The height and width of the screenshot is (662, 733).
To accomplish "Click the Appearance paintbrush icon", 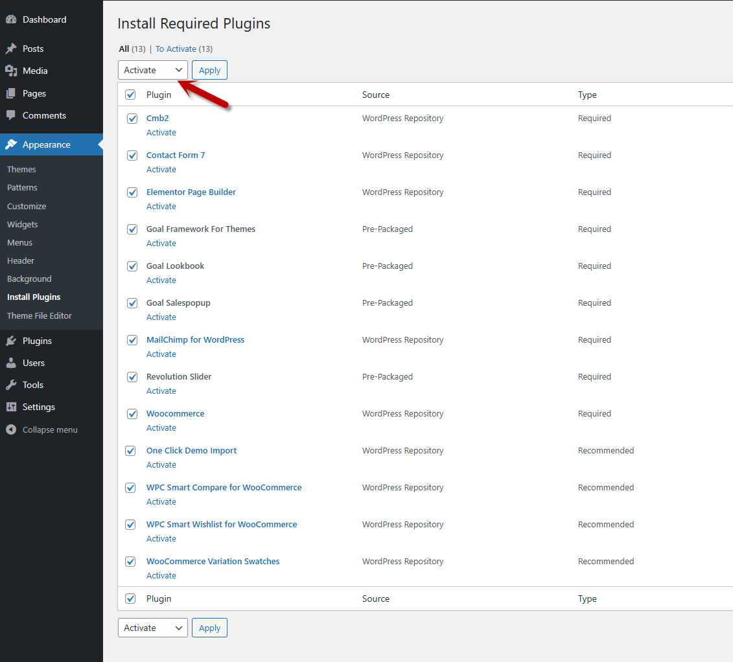I will point(11,144).
